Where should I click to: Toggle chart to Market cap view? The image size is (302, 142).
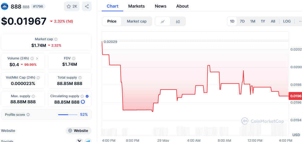[x=137, y=21]
